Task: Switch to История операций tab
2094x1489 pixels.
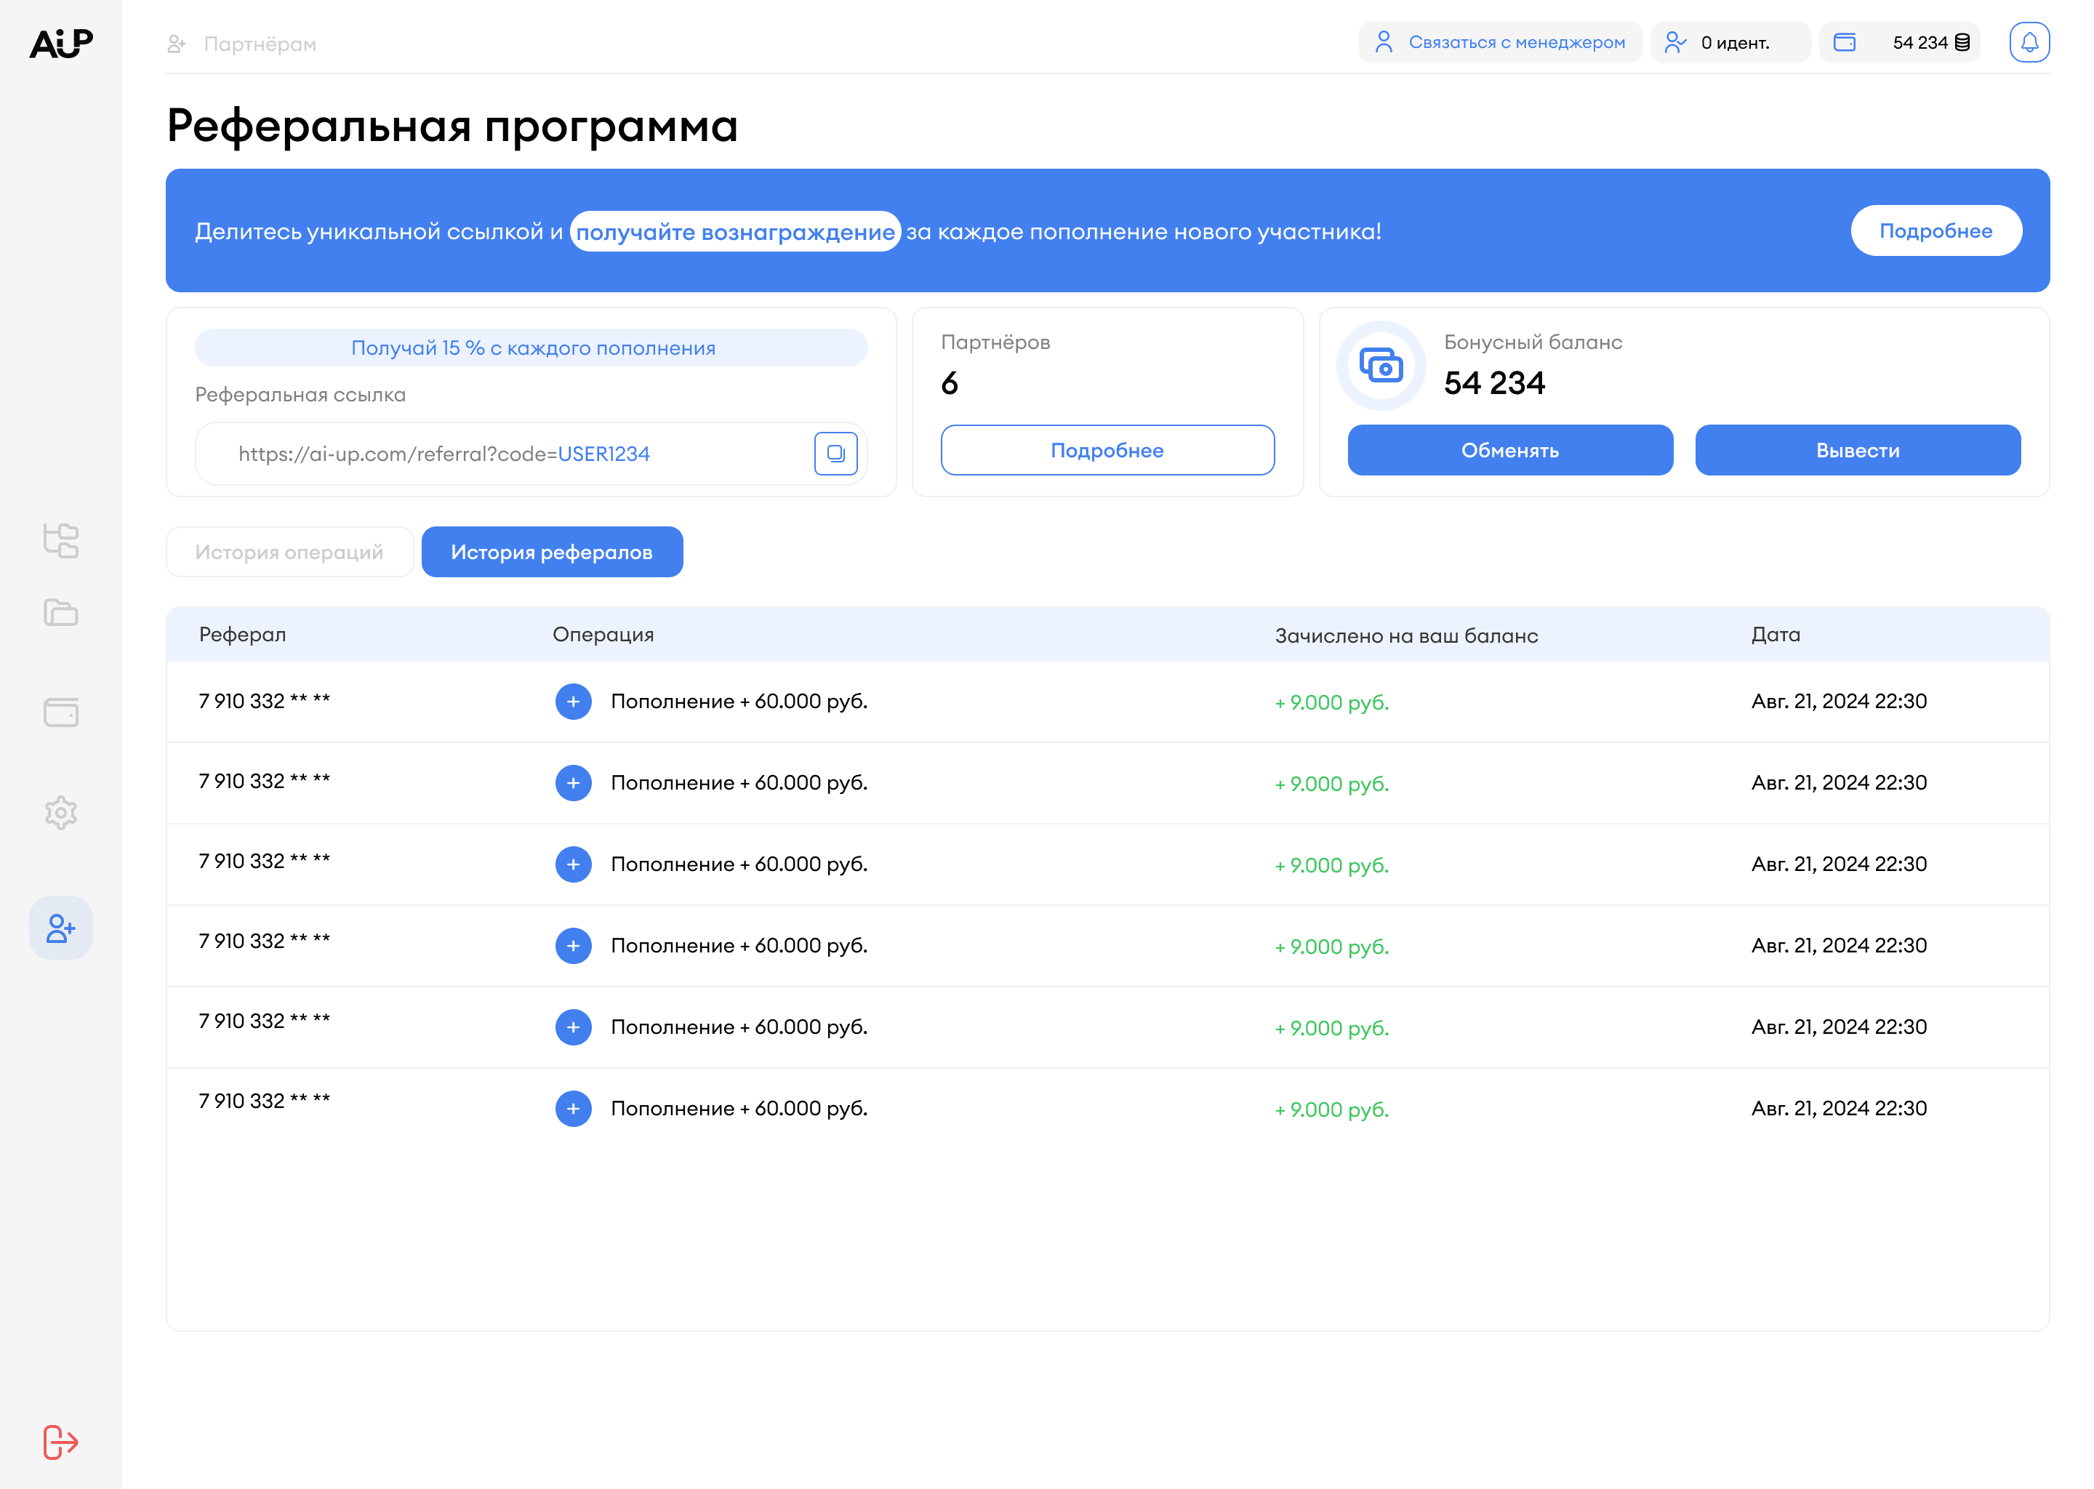Action: 289,552
